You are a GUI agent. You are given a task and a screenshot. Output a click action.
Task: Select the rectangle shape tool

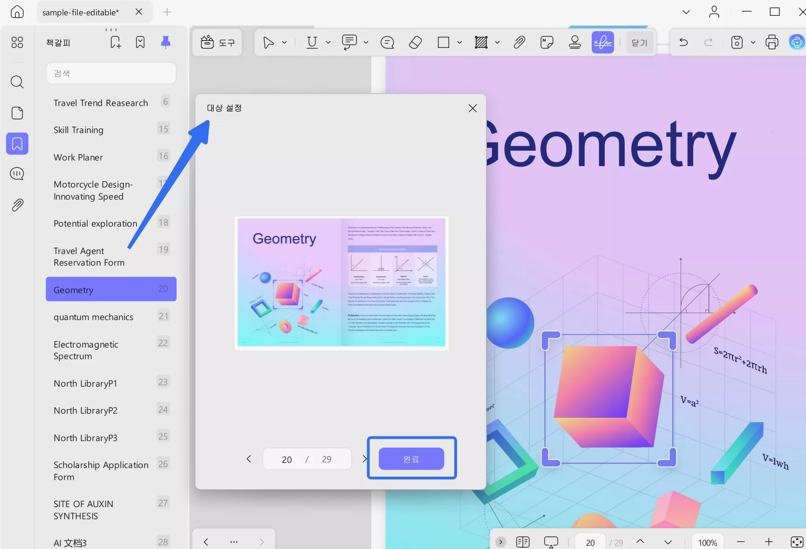pyautogui.click(x=444, y=43)
